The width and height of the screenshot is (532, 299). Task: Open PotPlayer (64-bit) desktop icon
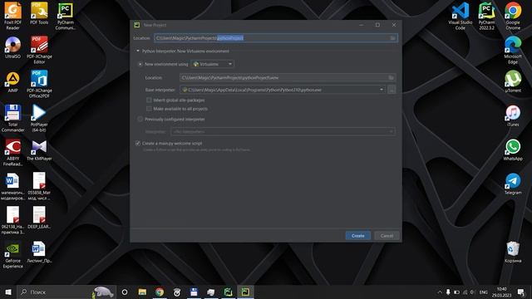(x=39, y=118)
